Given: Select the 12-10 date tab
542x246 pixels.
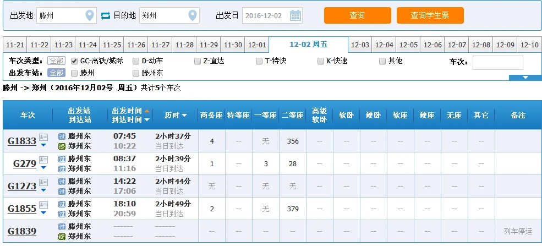Looking at the screenshot, I should [529, 45].
